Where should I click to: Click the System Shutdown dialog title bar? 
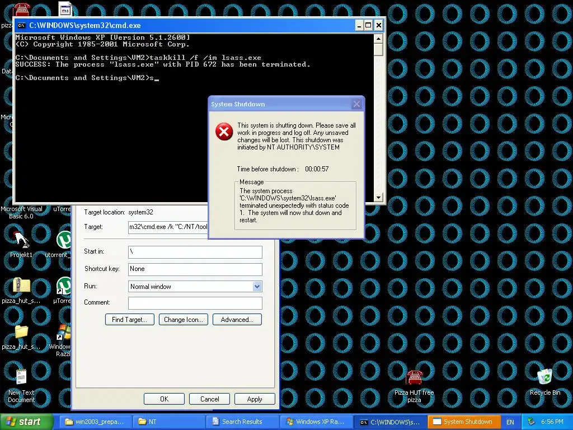click(x=286, y=104)
